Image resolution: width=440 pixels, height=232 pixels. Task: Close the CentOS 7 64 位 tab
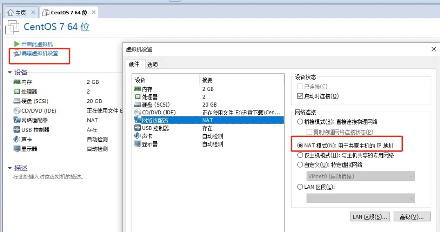[x=94, y=12]
